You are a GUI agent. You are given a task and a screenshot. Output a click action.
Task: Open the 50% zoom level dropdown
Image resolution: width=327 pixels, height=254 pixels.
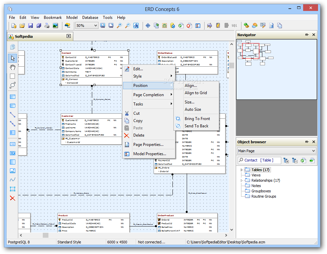[96, 26]
